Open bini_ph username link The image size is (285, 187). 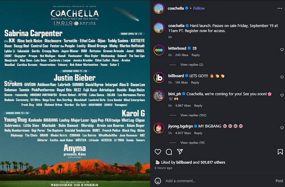(174, 94)
